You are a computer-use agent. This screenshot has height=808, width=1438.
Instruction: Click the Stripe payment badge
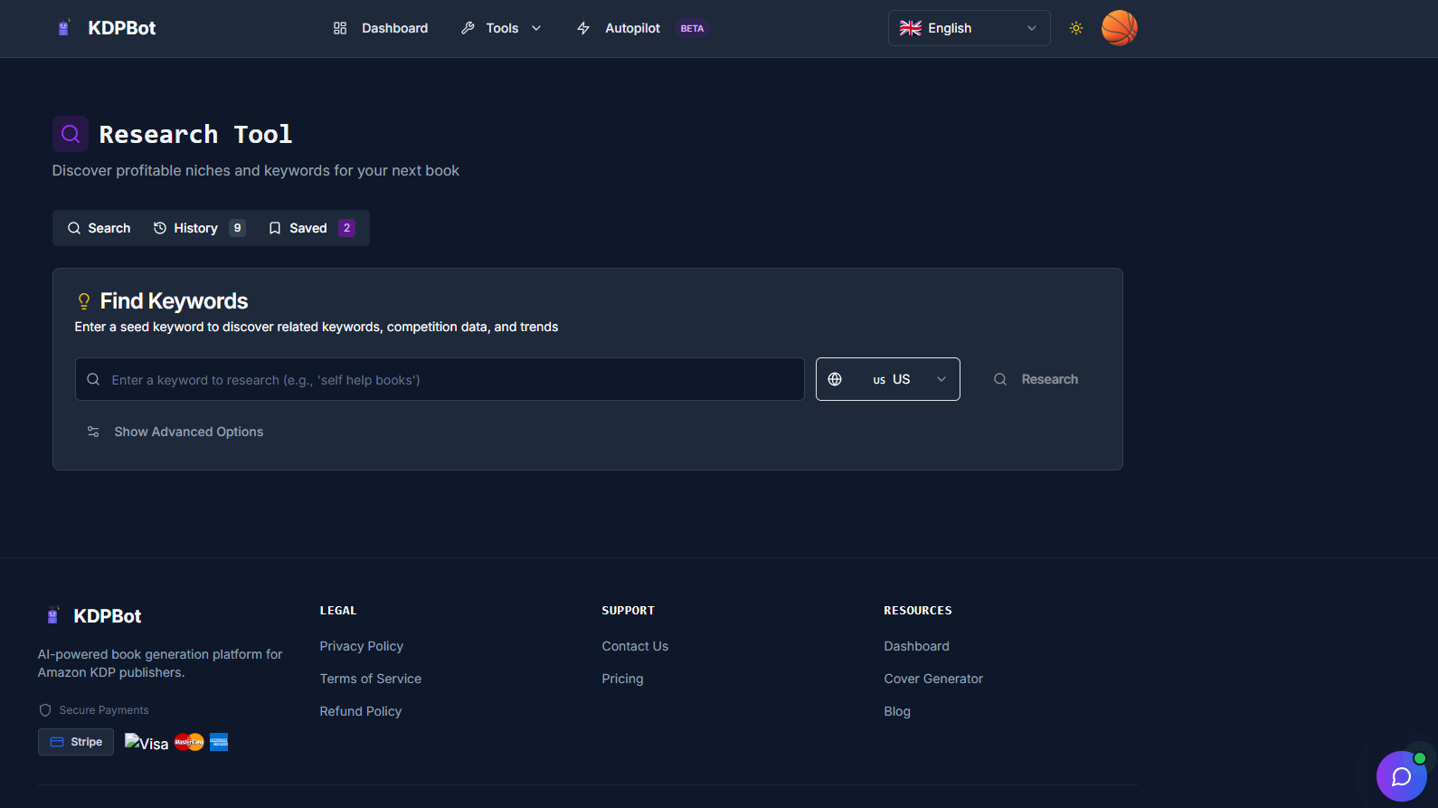tap(76, 742)
